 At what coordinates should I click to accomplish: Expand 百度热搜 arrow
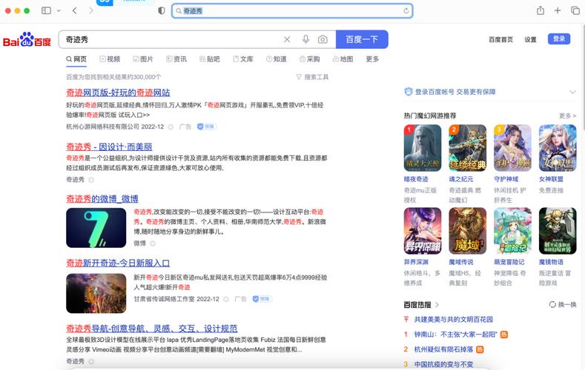coord(437,305)
